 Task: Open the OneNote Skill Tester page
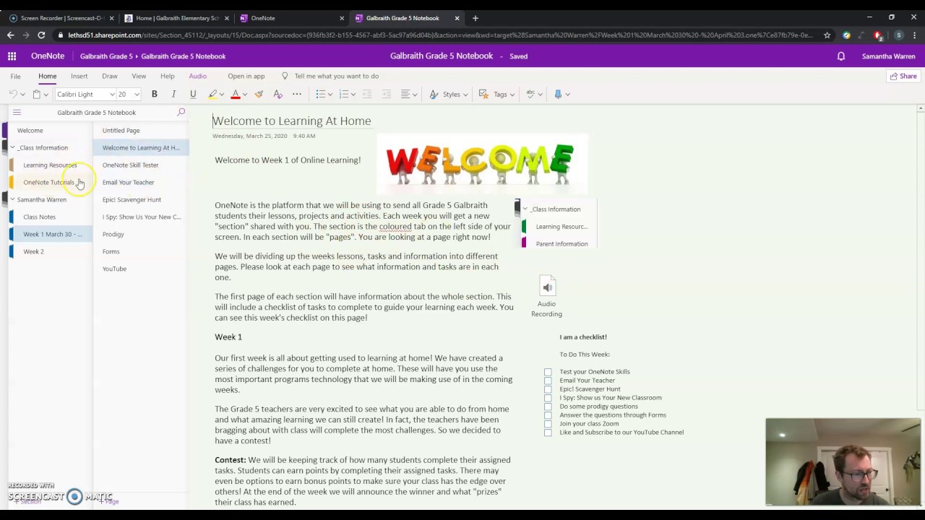tap(141, 165)
